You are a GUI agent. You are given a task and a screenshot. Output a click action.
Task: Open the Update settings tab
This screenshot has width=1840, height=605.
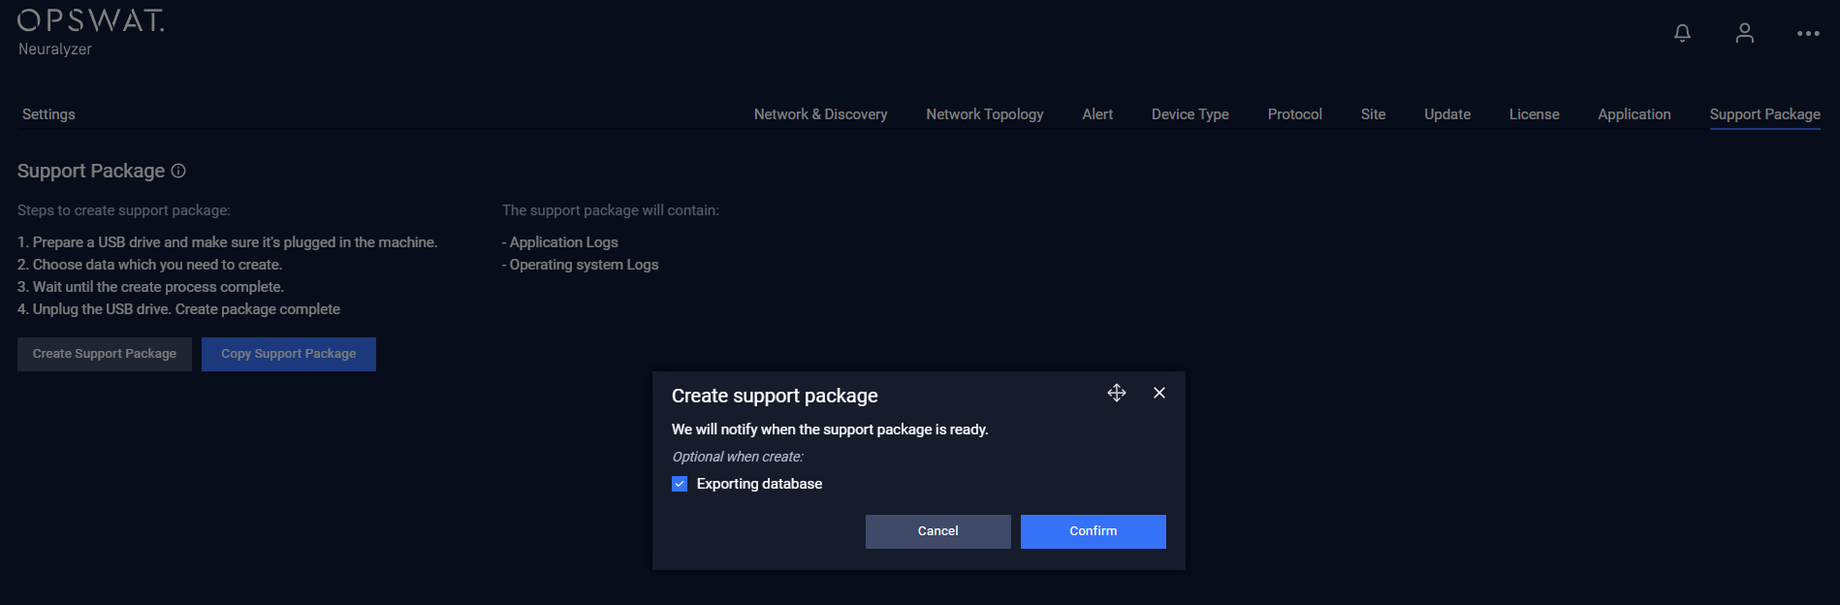click(1446, 114)
